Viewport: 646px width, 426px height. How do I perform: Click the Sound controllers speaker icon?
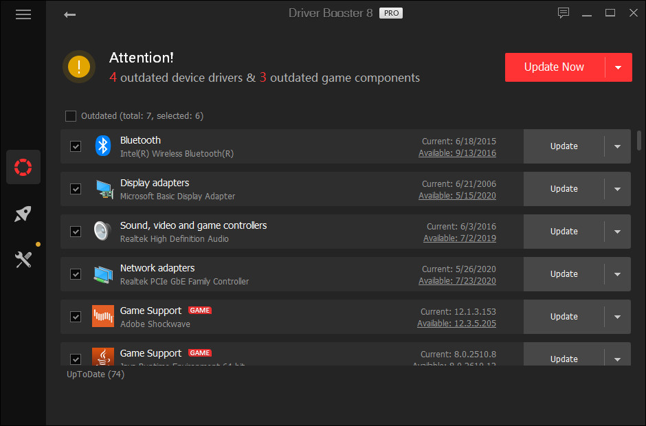pyautogui.click(x=102, y=231)
